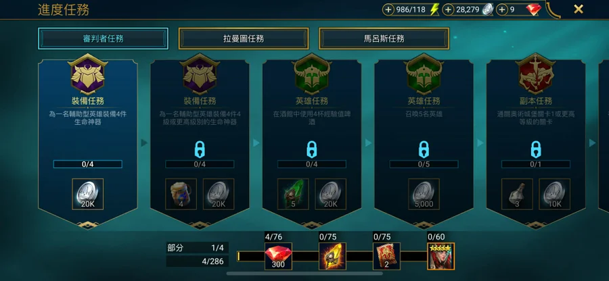The image size is (609, 281).
Task: Click the beer mug reward in the second quest
Action: tap(181, 194)
